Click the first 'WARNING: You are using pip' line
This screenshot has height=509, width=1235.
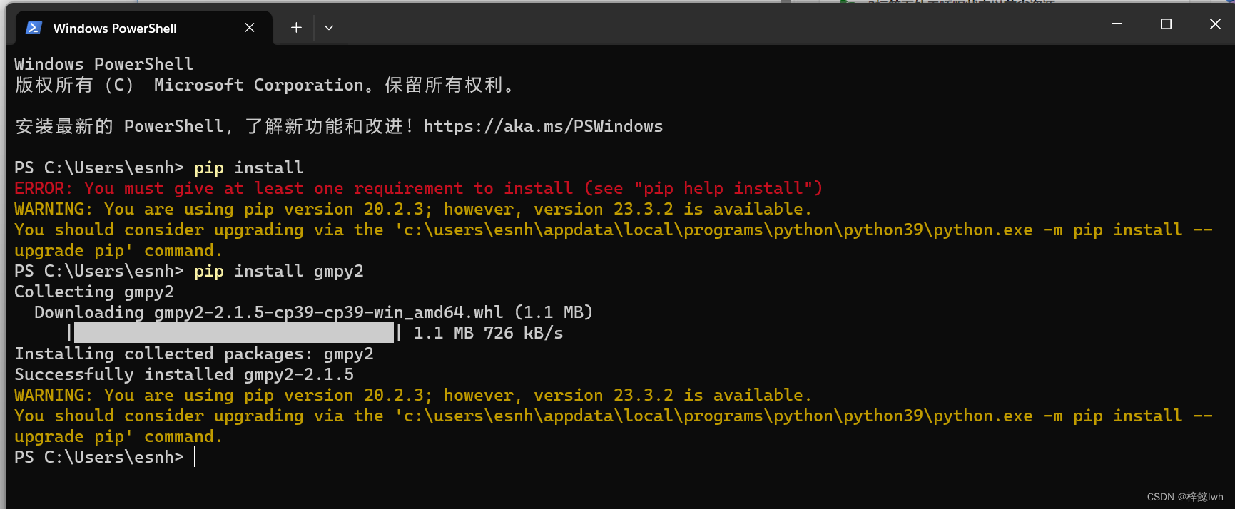click(x=413, y=209)
